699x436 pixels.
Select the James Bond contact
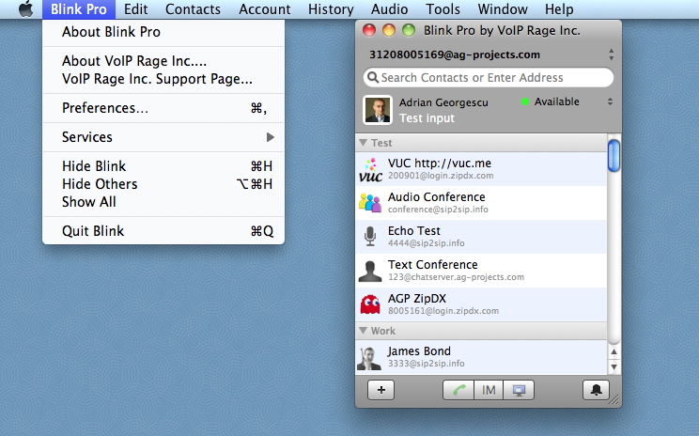point(481,357)
